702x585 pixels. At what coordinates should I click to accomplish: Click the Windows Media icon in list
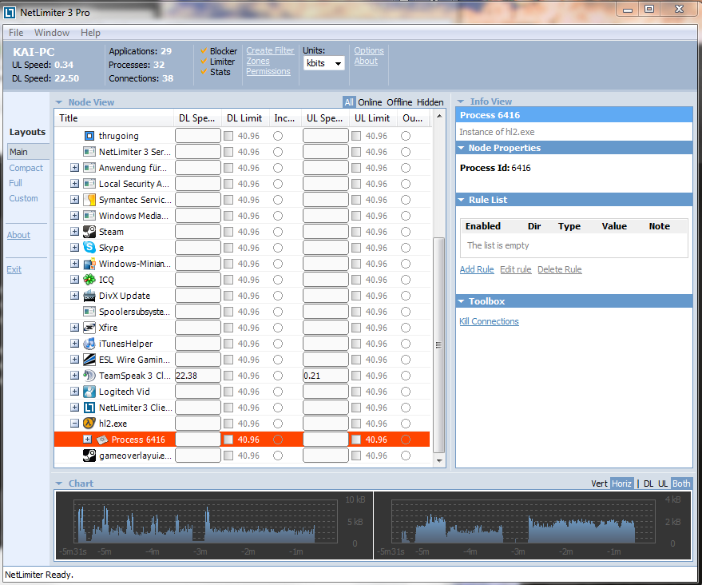[89, 216]
